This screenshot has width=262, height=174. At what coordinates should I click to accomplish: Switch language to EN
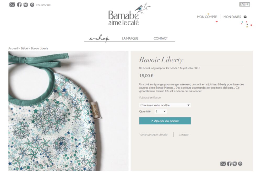[x=242, y=4]
